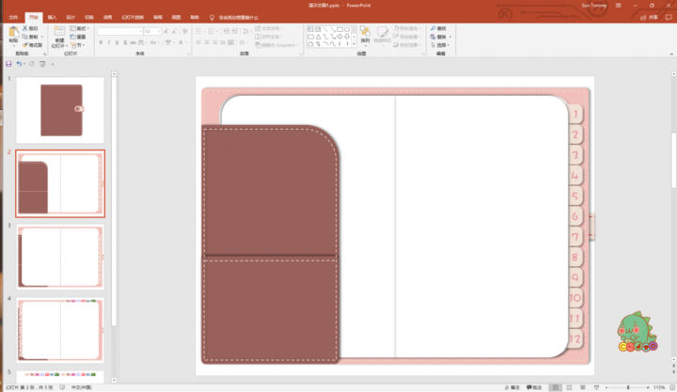Select the rectangle shape in shapes gallery
Image resolution: width=677 pixels, height=392 pixels.
(x=339, y=29)
